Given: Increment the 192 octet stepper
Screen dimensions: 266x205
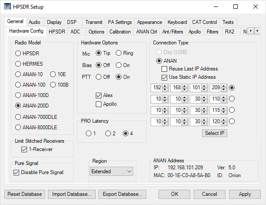Looking at the screenshot, I should [x=165, y=86].
